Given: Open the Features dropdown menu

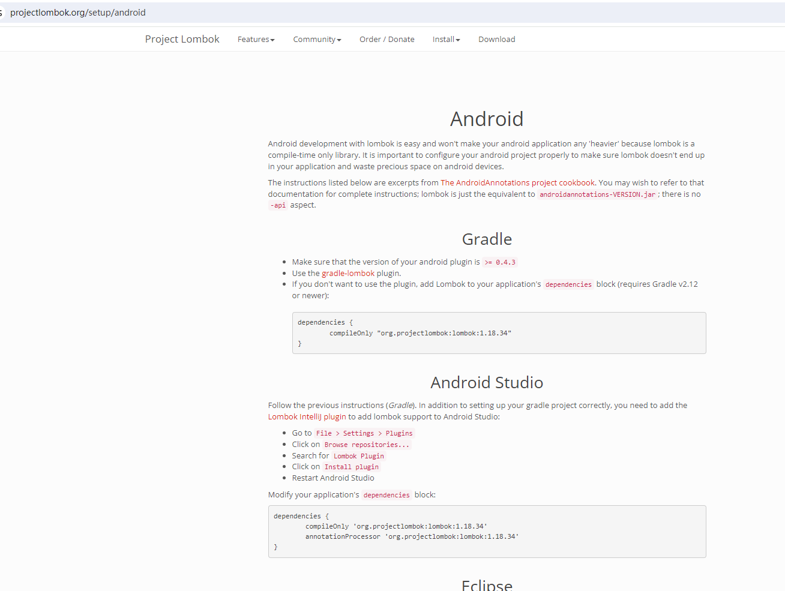Looking at the screenshot, I should click(x=256, y=39).
